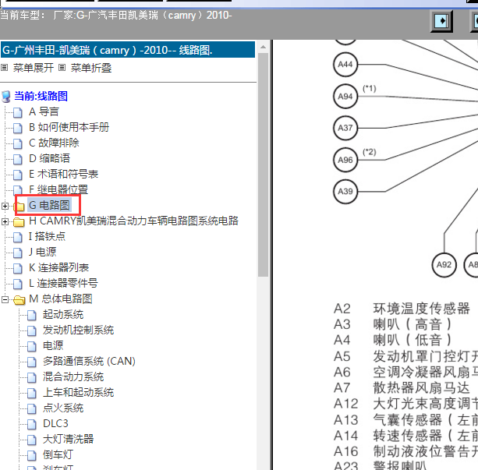This screenshot has width=478, height=470.
Task: Click the 菜单折叠 collapse-all menu link
Action: [x=91, y=68]
